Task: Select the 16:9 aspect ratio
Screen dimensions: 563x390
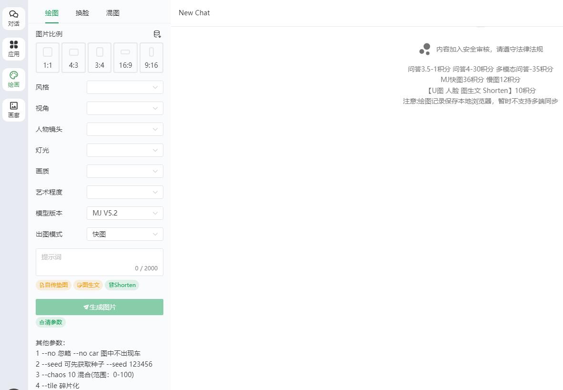Action: click(125, 58)
